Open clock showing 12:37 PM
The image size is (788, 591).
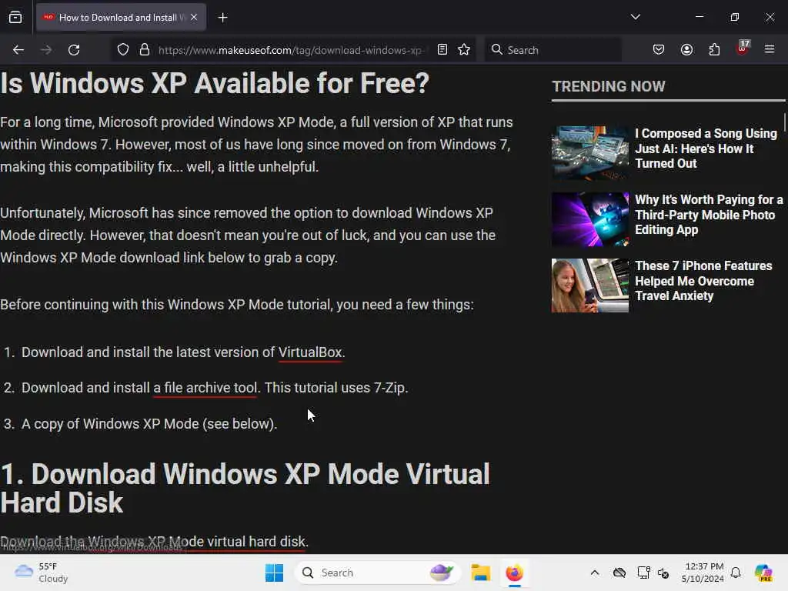coord(703,573)
